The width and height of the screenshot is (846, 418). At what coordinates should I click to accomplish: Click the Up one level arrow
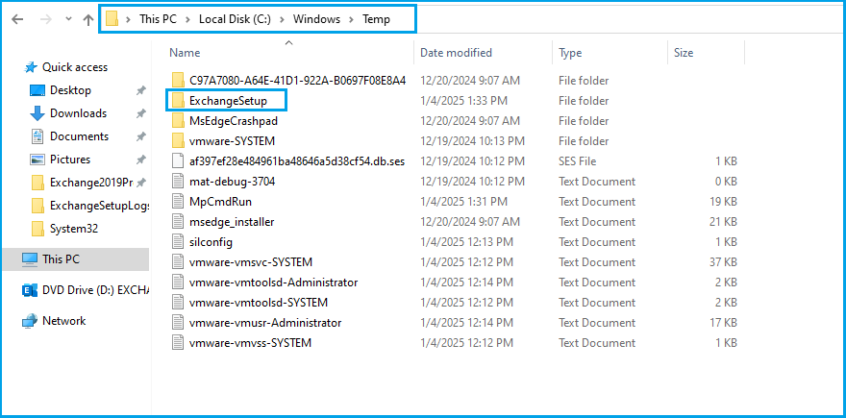87,19
